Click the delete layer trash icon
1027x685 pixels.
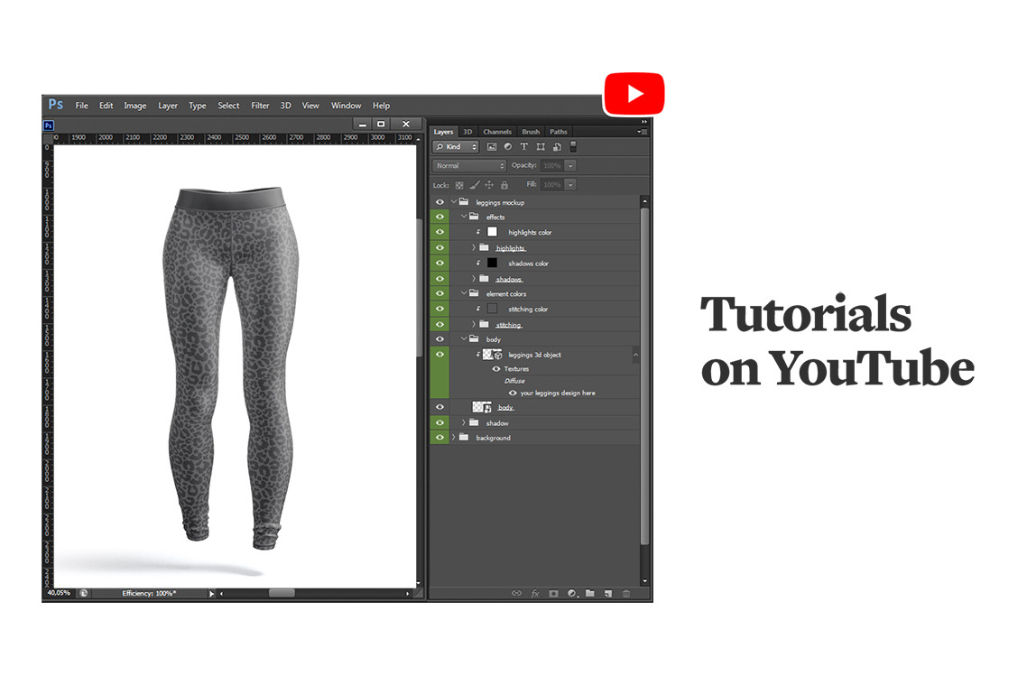[x=626, y=594]
